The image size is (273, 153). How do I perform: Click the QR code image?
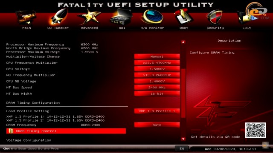[256, 130]
